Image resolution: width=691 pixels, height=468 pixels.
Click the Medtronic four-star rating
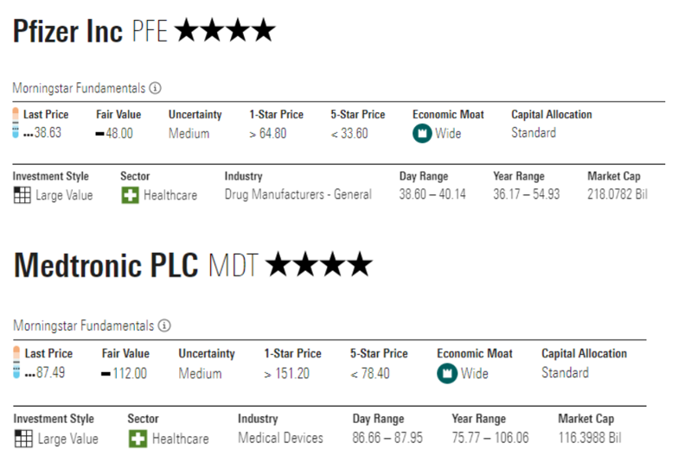(319, 265)
